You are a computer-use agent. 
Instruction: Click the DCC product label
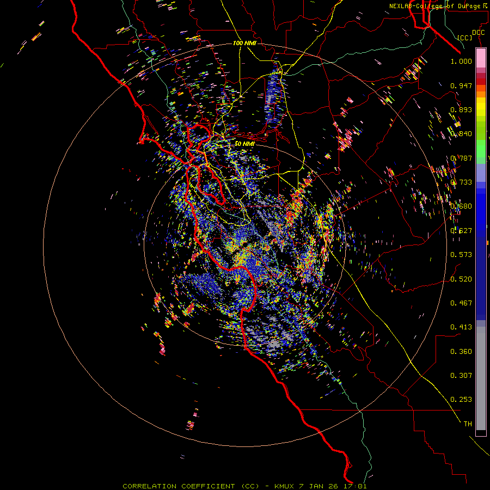point(478,33)
